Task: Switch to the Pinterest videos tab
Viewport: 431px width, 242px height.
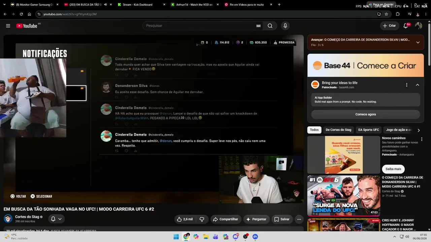Action: [248, 5]
